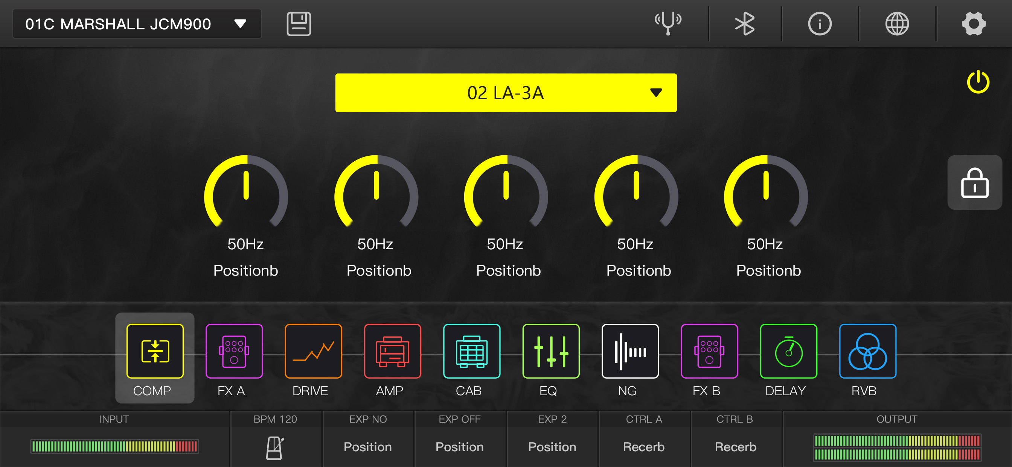
Task: Click Position under EXP OFF
Action: click(x=460, y=447)
